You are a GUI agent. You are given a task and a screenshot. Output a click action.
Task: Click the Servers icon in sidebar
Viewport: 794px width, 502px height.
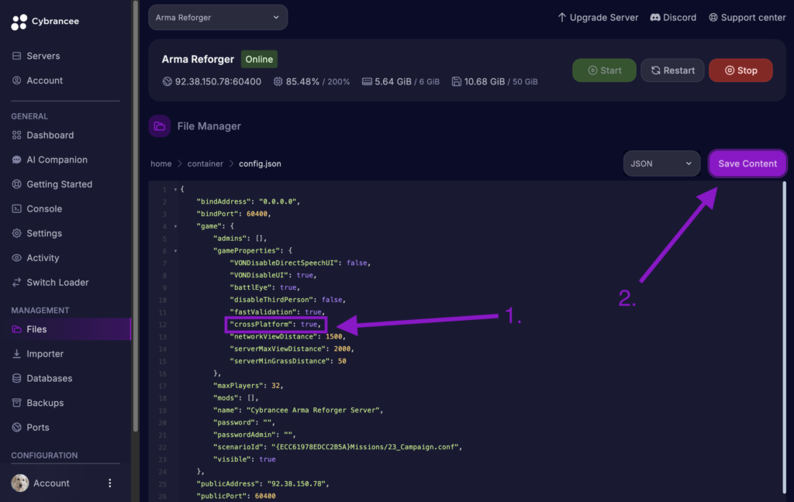point(17,56)
